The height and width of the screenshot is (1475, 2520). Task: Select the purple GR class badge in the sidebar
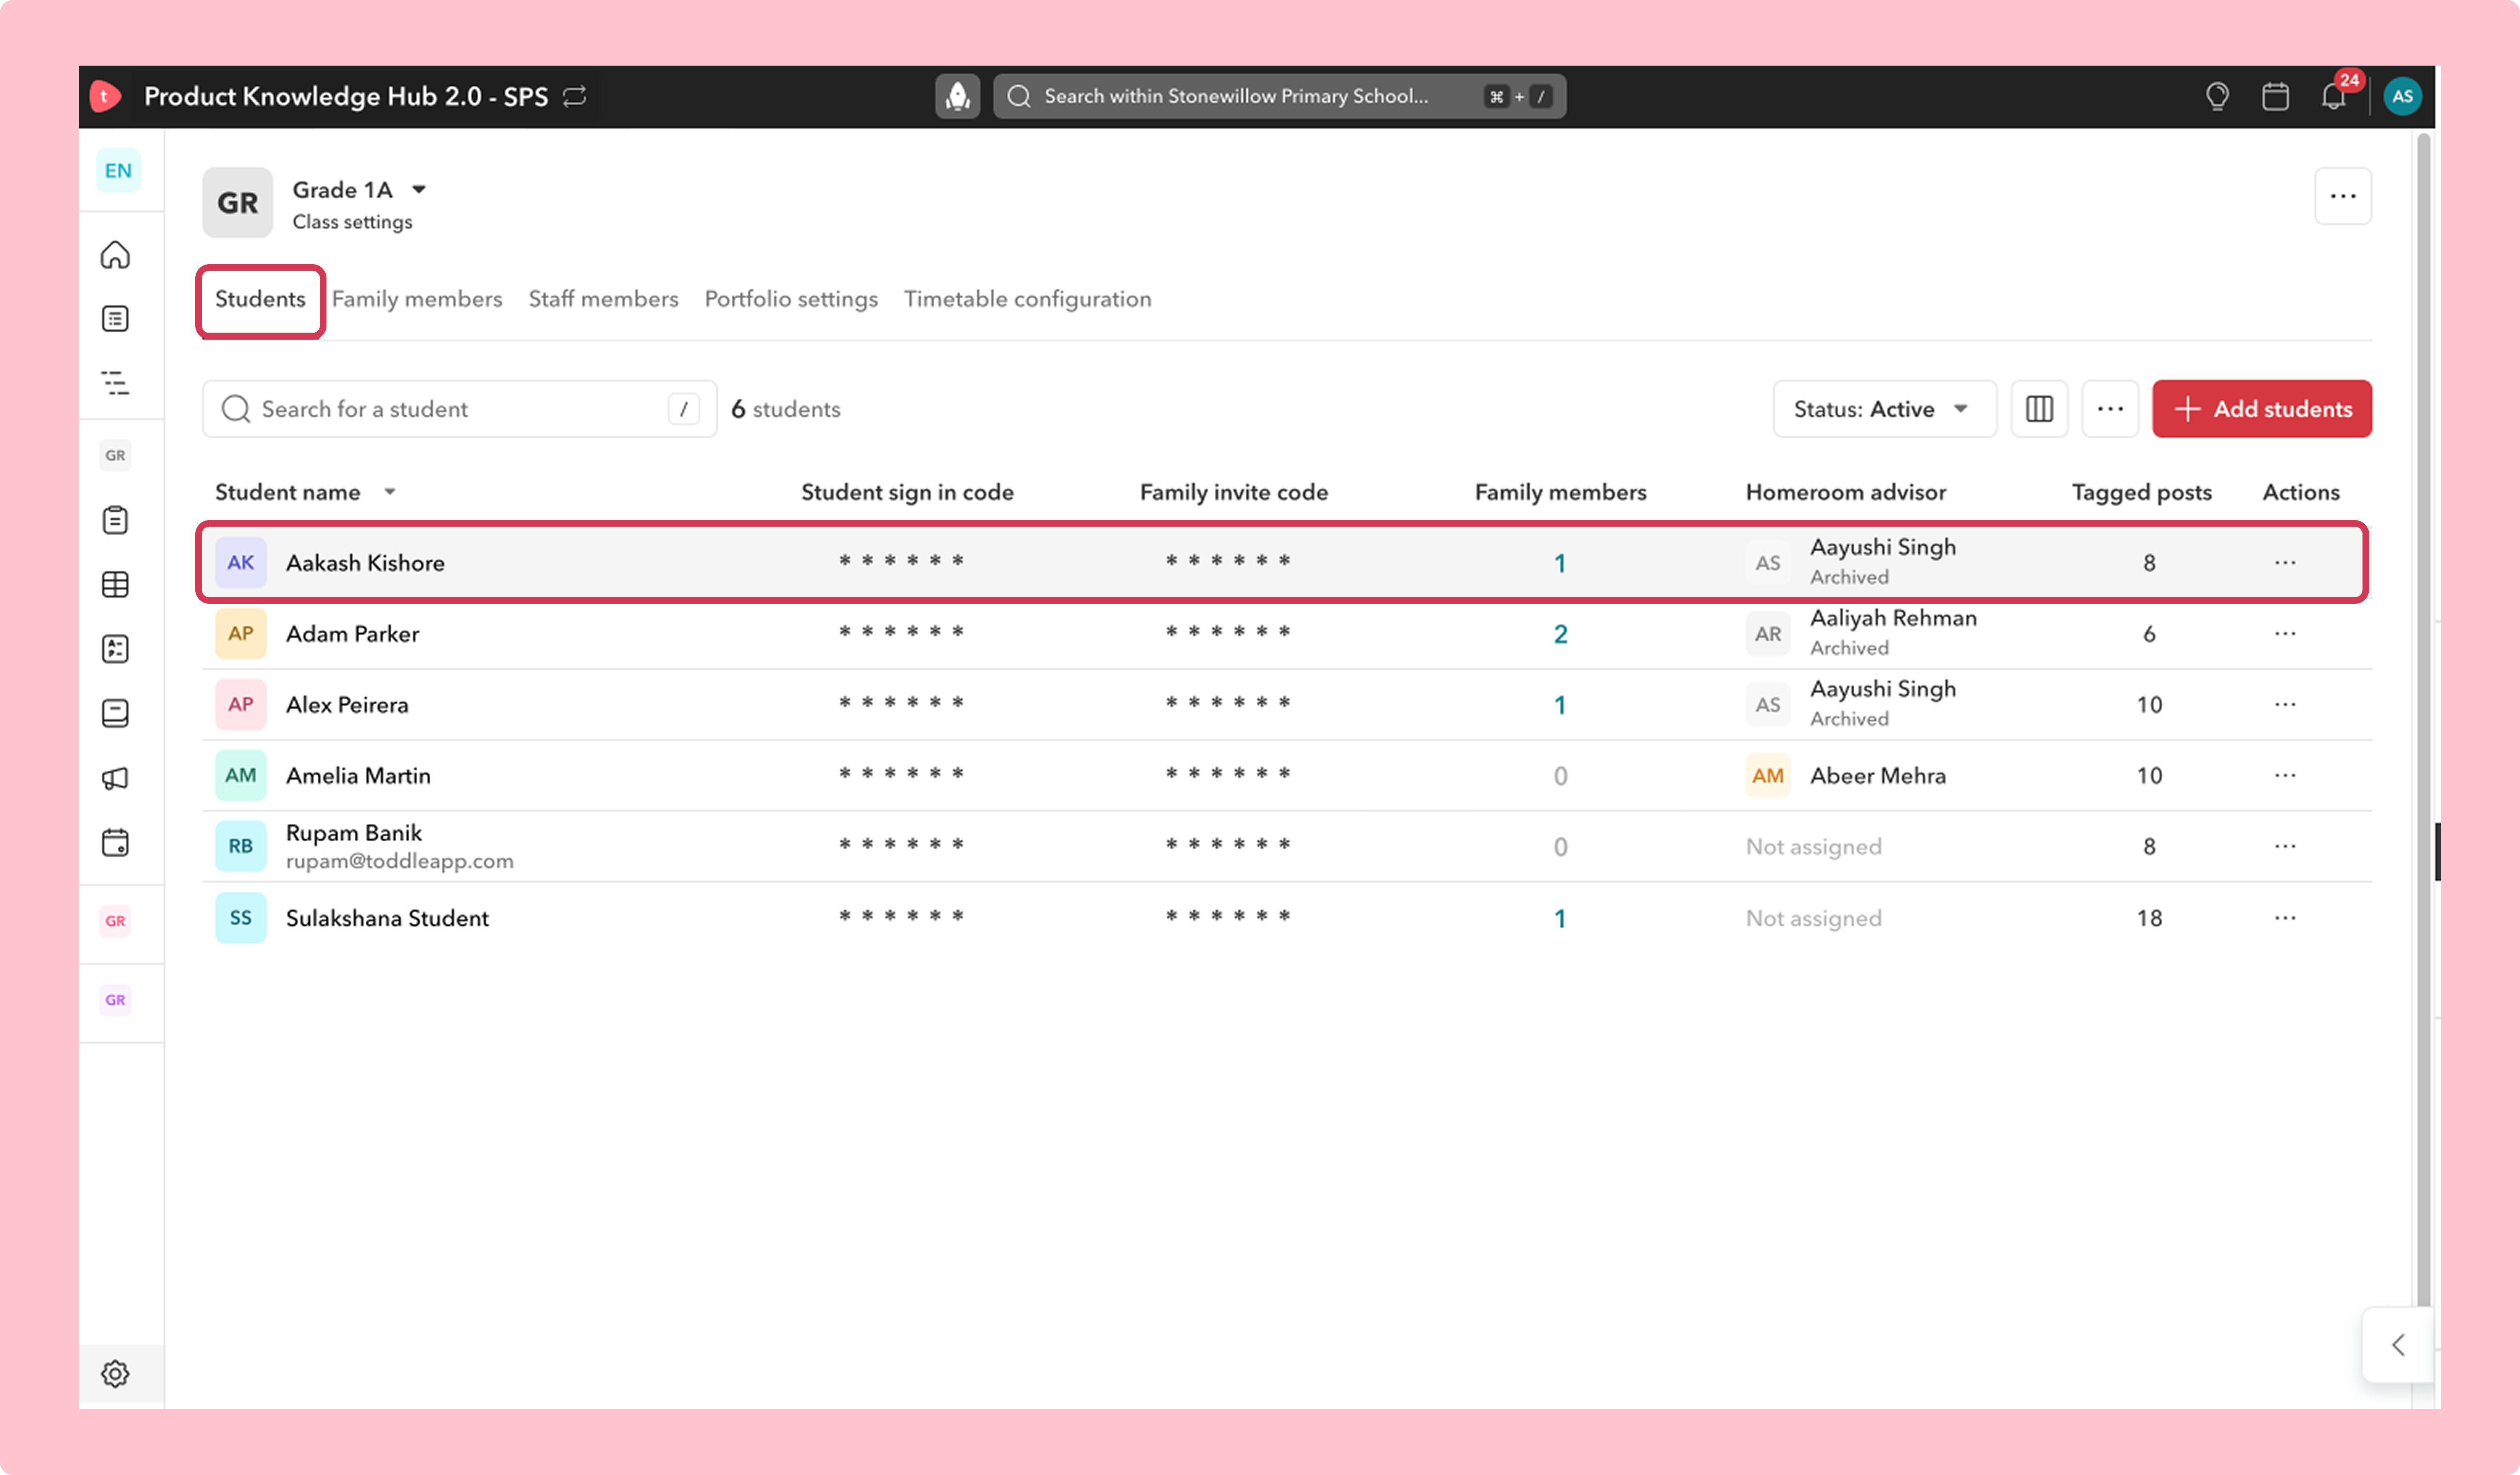pyautogui.click(x=115, y=1000)
